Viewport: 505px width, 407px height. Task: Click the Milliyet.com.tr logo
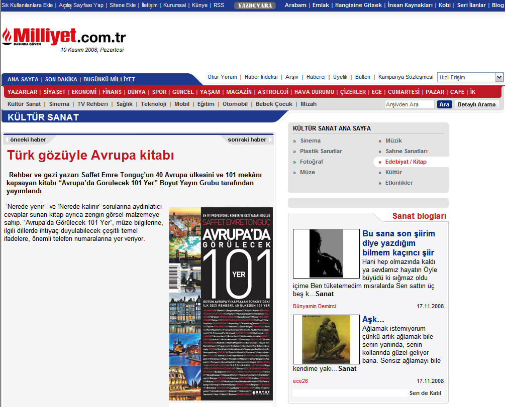[x=64, y=36]
